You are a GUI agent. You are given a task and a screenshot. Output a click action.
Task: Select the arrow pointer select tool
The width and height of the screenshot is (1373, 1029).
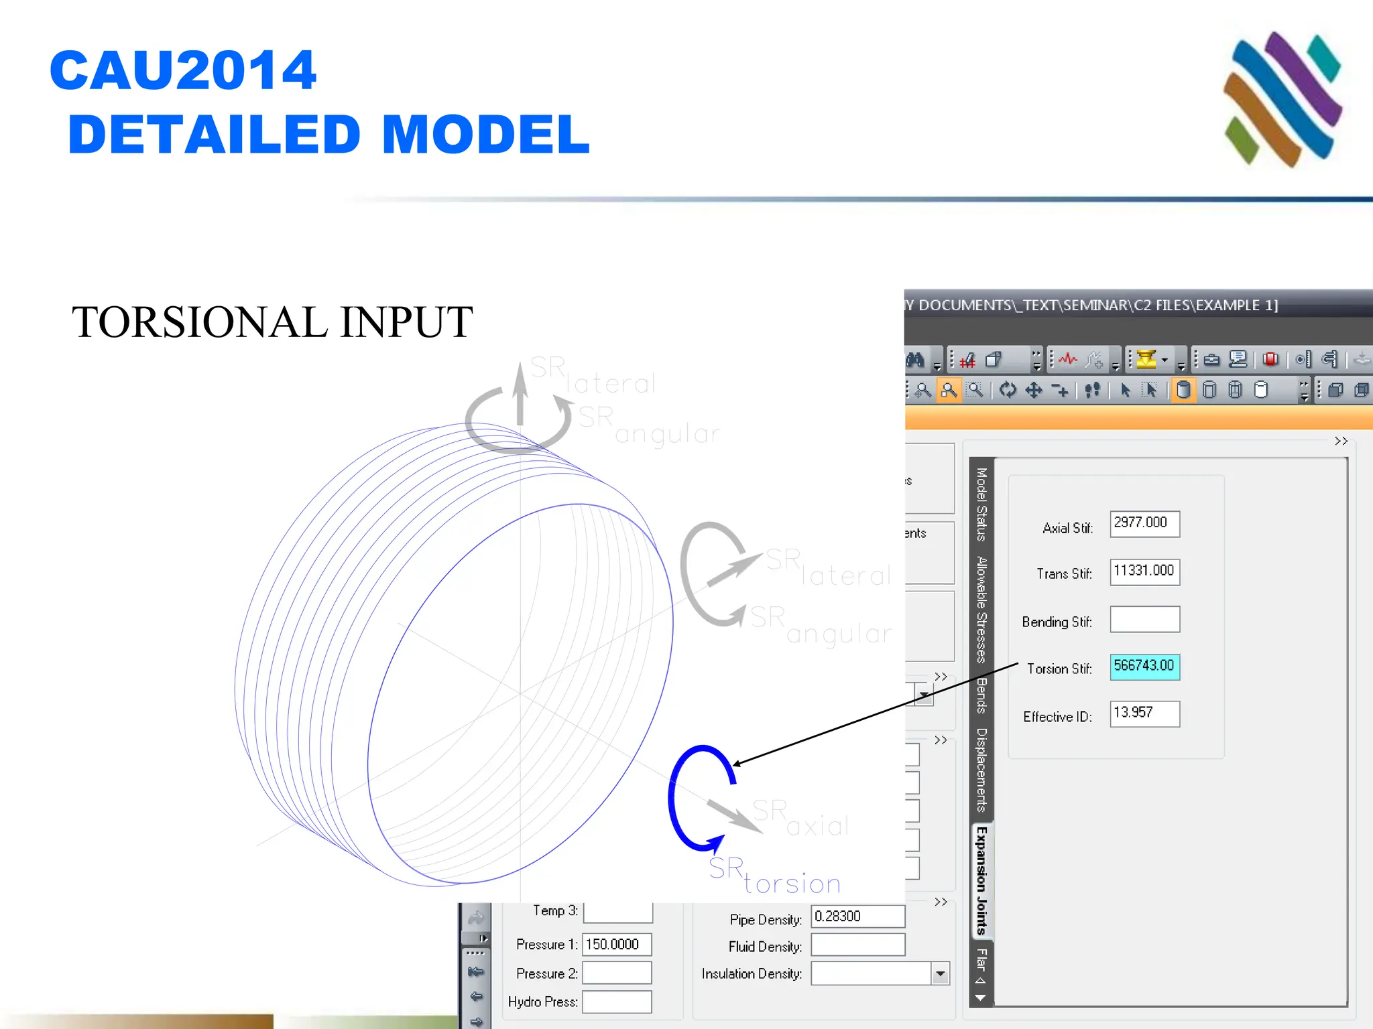pos(1126,390)
